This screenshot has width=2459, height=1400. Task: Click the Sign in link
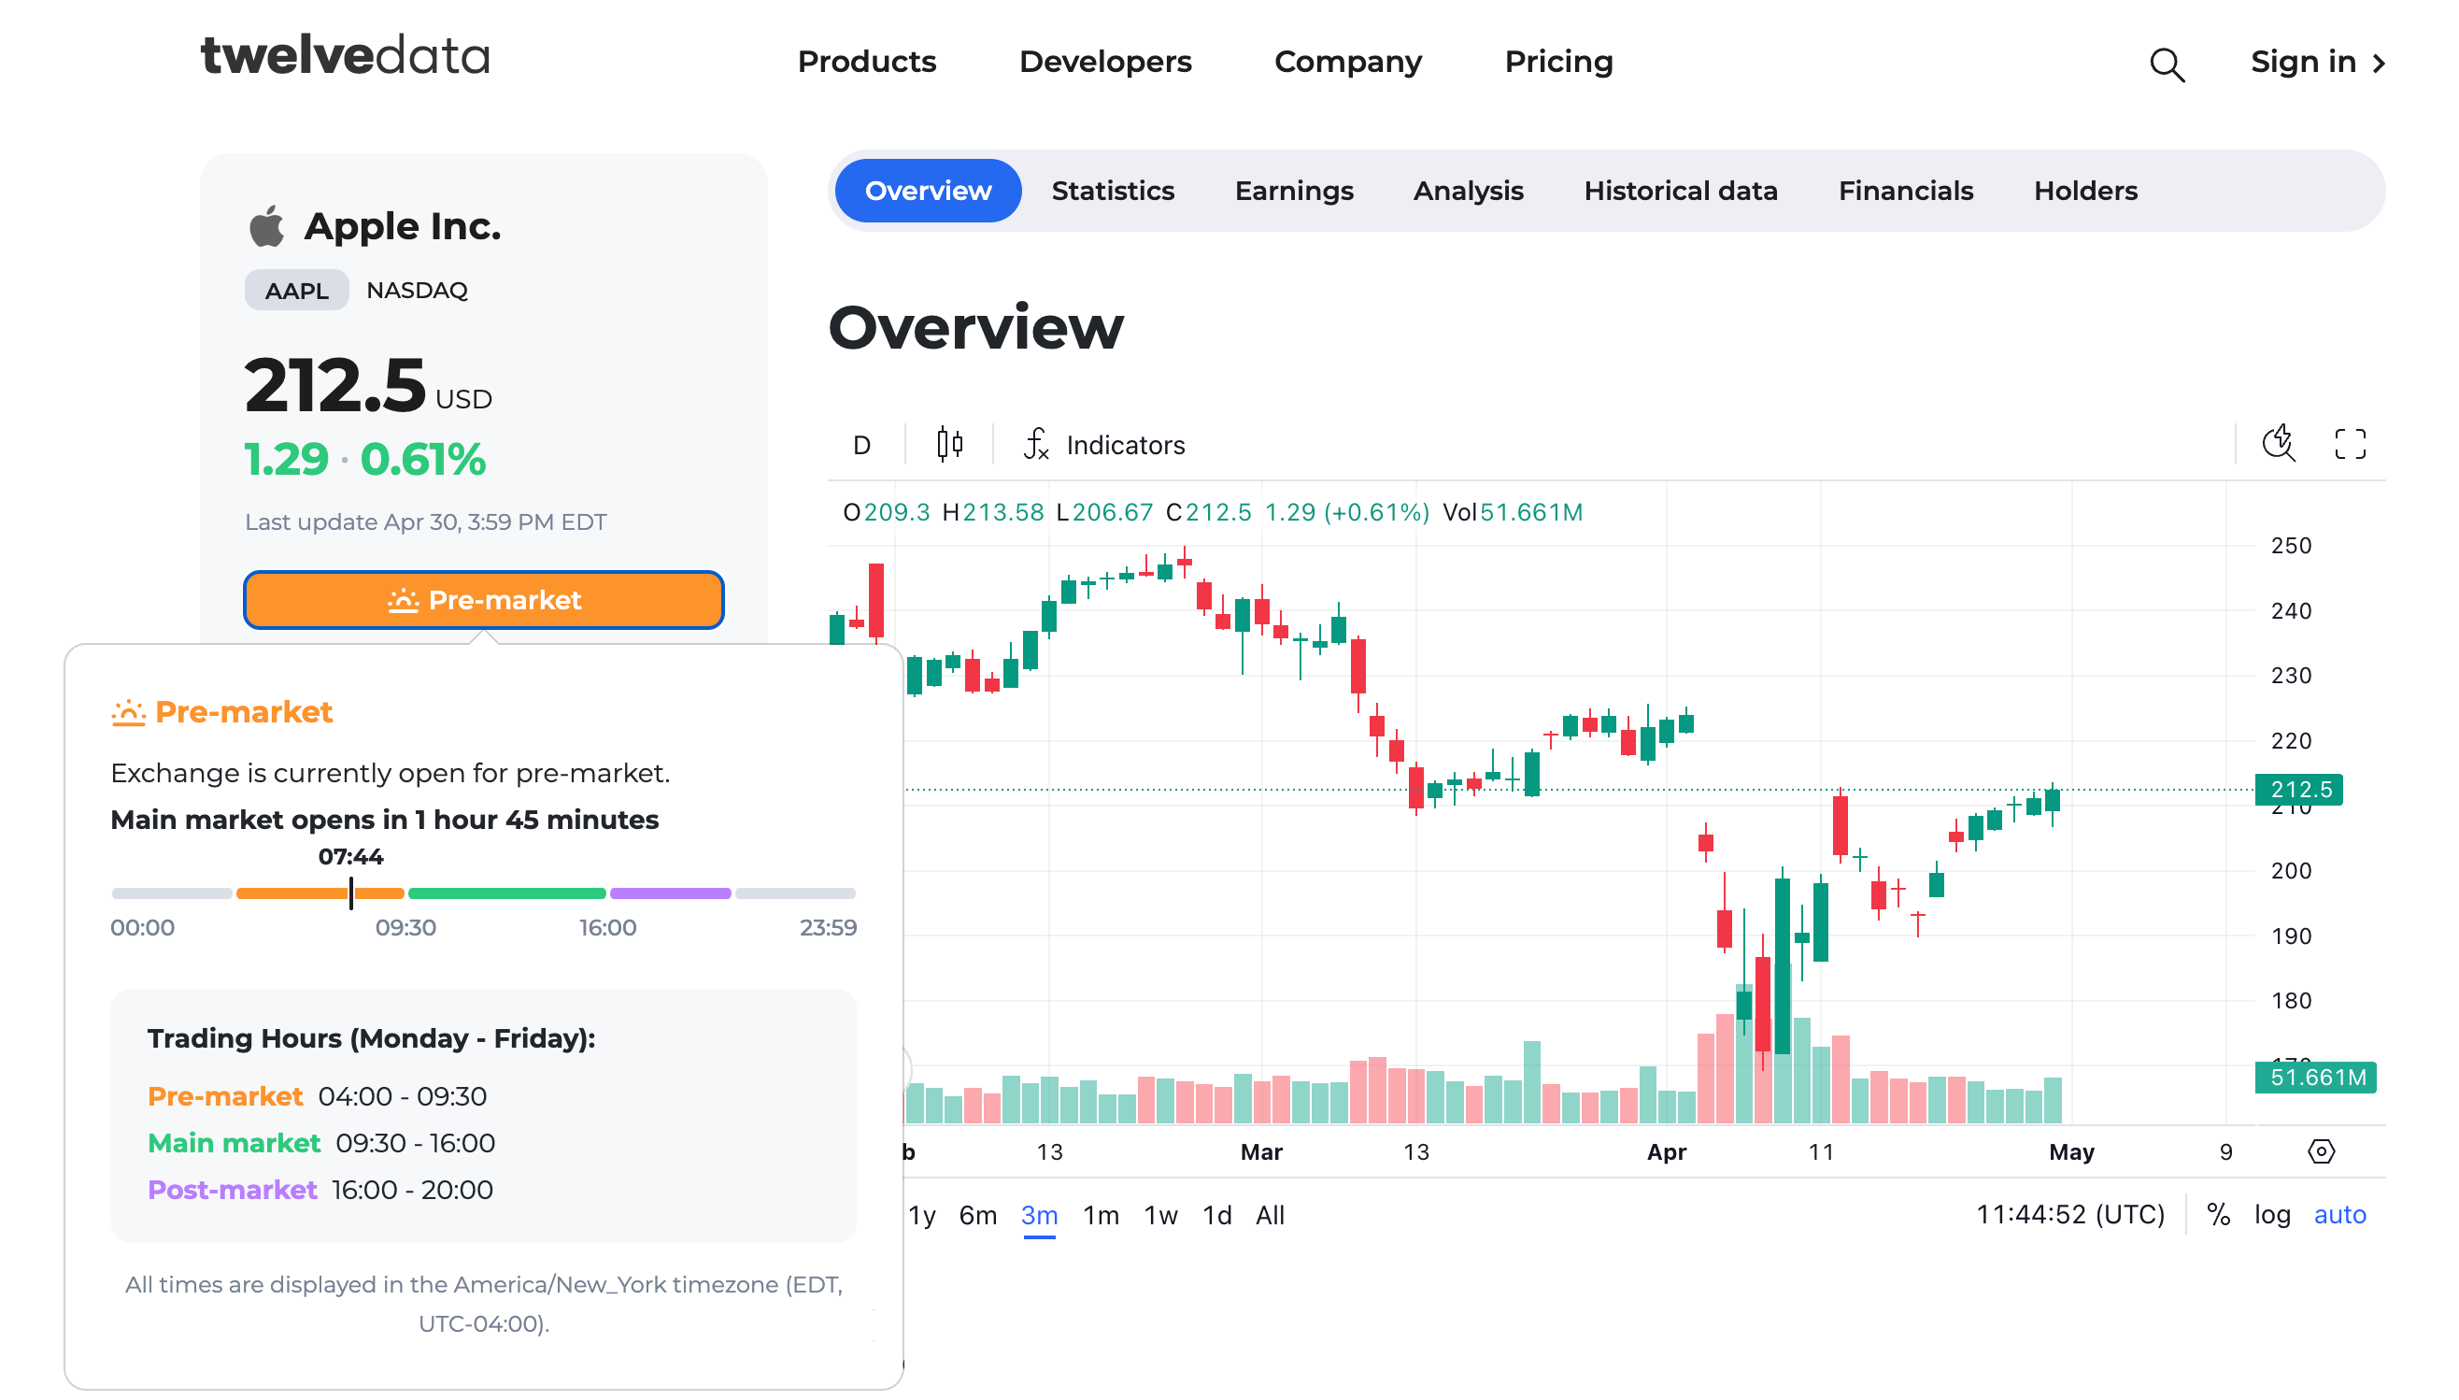(x=2317, y=62)
